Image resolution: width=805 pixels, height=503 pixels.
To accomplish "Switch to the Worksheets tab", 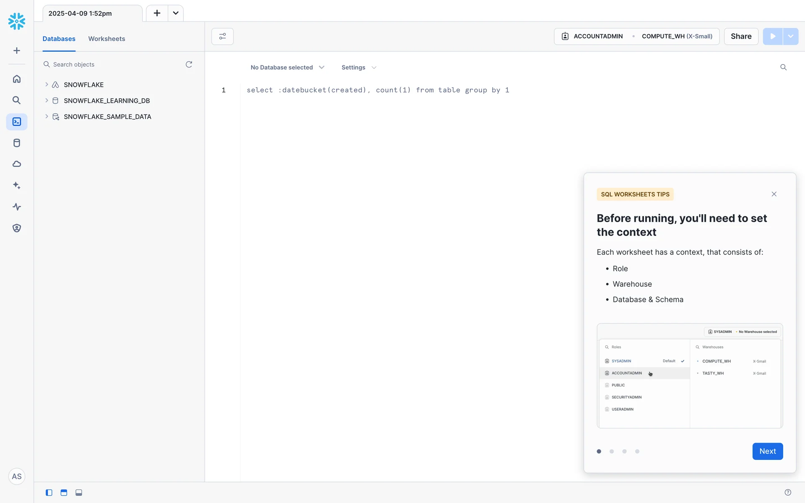I will (x=106, y=39).
